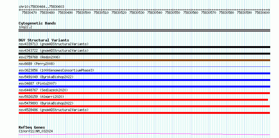Click the red bar for nsv5479893

coord(144,106)
